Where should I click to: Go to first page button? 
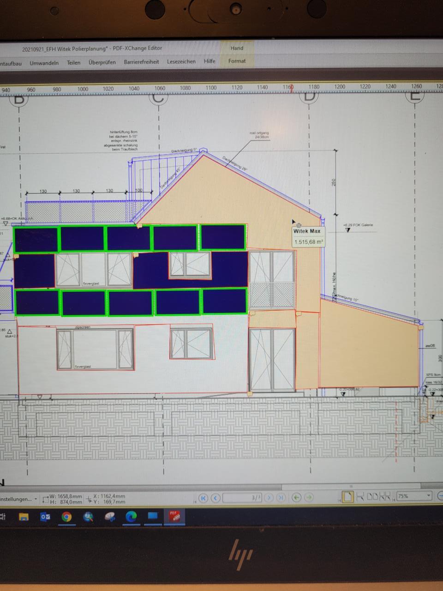[x=203, y=498]
